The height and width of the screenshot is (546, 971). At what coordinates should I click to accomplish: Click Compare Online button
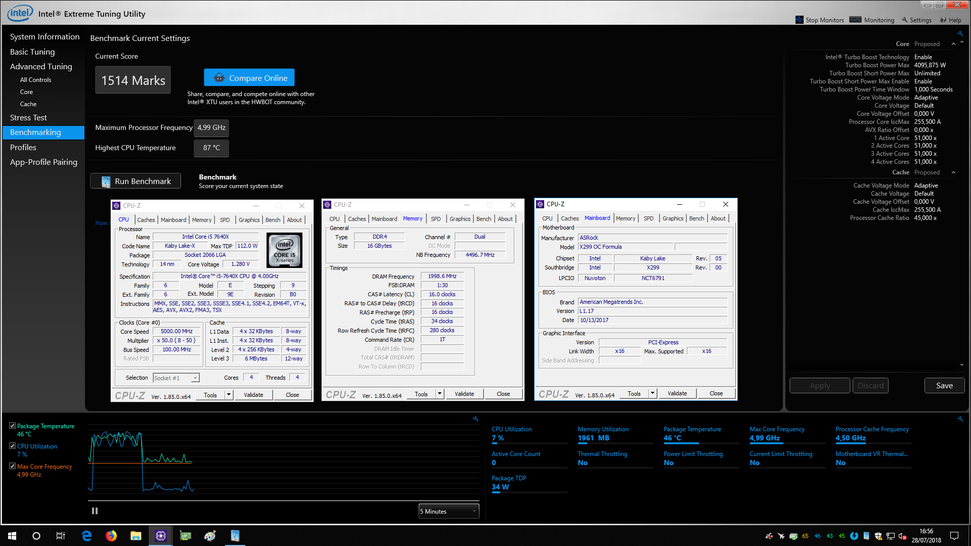pos(249,78)
